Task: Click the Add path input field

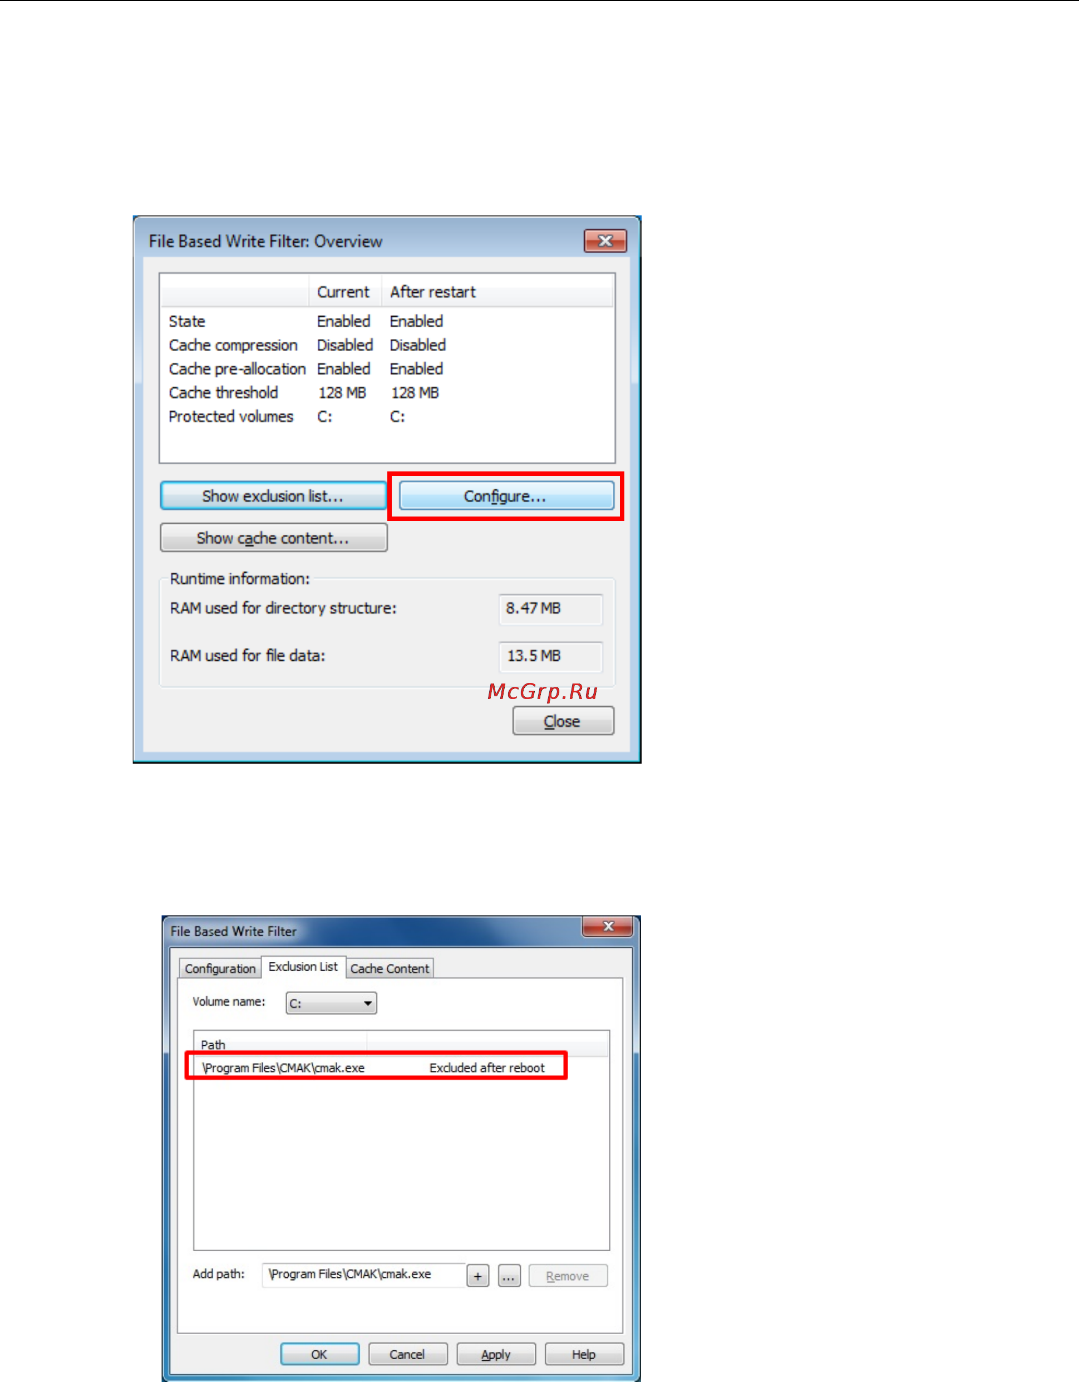Action: 364,1275
